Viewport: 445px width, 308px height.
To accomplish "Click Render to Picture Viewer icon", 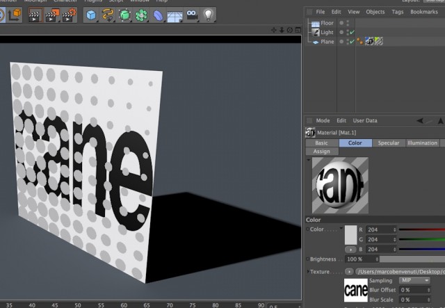I will point(52,15).
